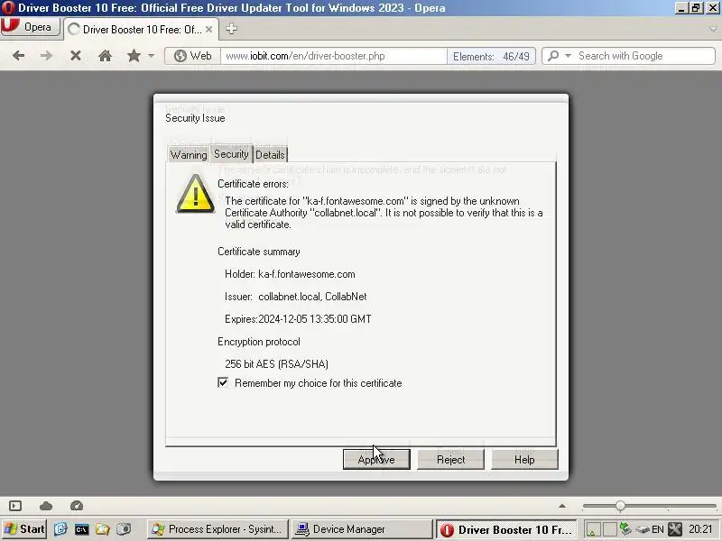Toggle the Opera panels button

coord(15,506)
